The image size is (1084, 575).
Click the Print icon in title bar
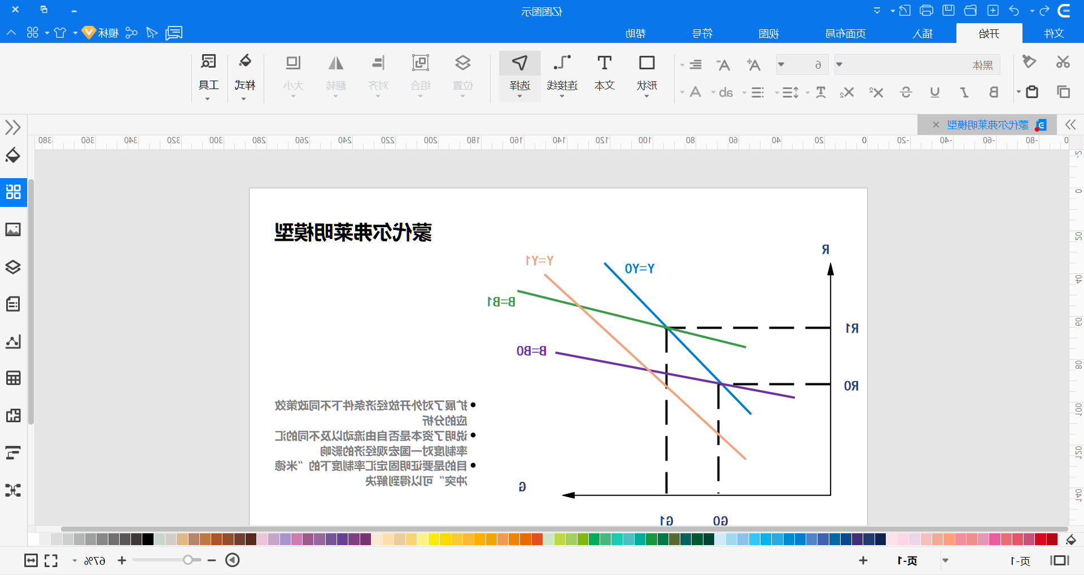926,10
